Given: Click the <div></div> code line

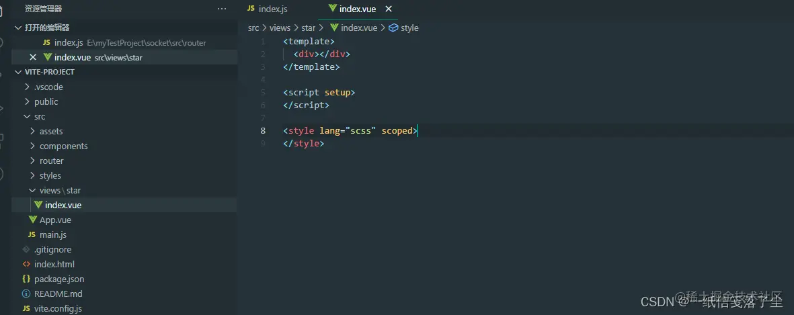Looking at the screenshot, I should pos(321,54).
